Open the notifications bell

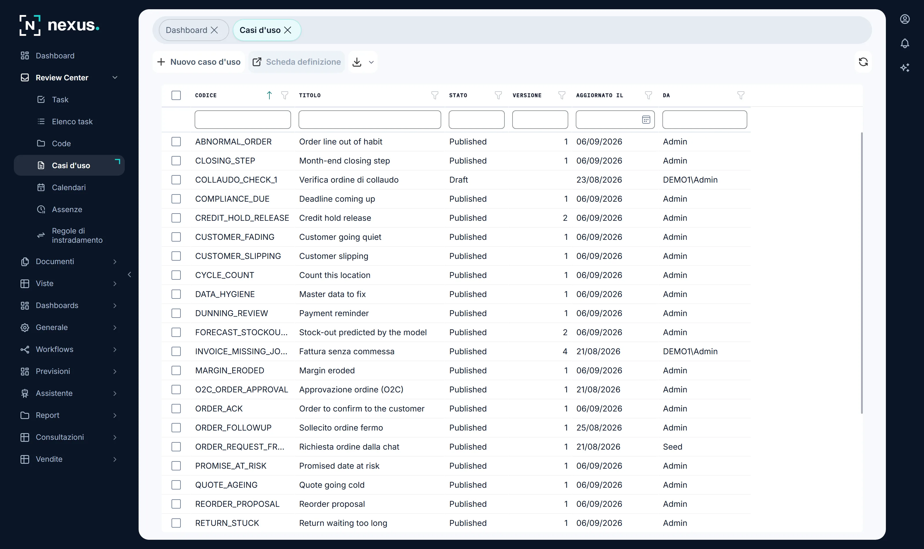905,43
